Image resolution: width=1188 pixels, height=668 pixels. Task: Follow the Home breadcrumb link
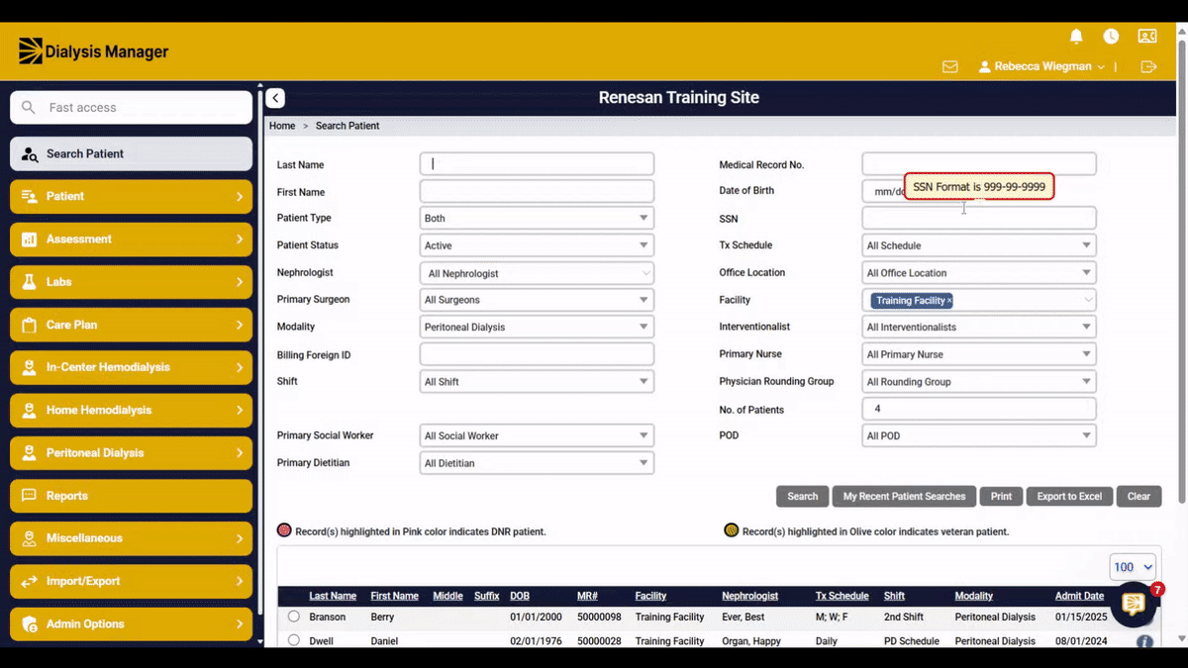click(x=282, y=126)
